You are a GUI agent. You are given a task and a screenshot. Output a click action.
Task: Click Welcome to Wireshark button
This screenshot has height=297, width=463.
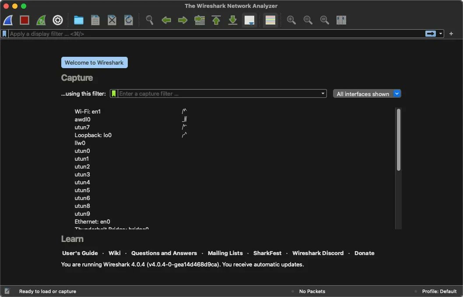95,62
